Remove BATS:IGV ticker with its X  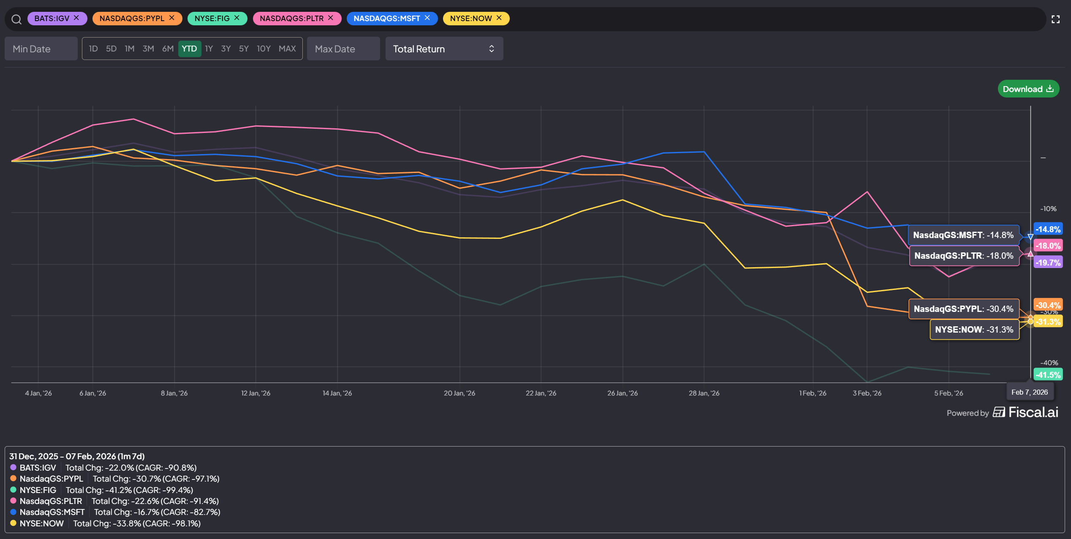point(76,18)
